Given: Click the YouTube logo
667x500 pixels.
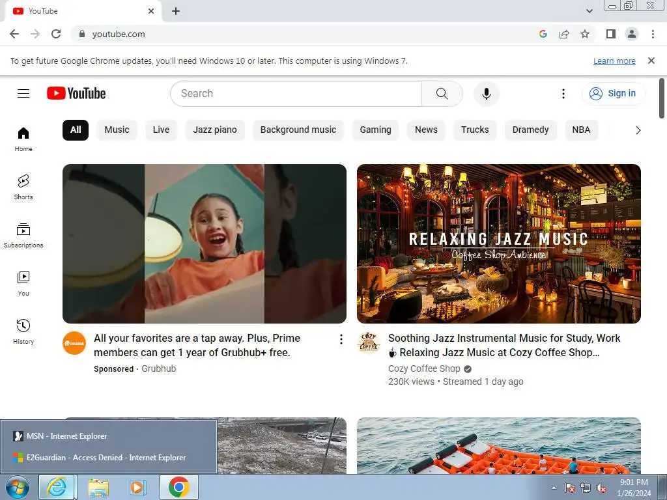Looking at the screenshot, I should click(x=76, y=94).
